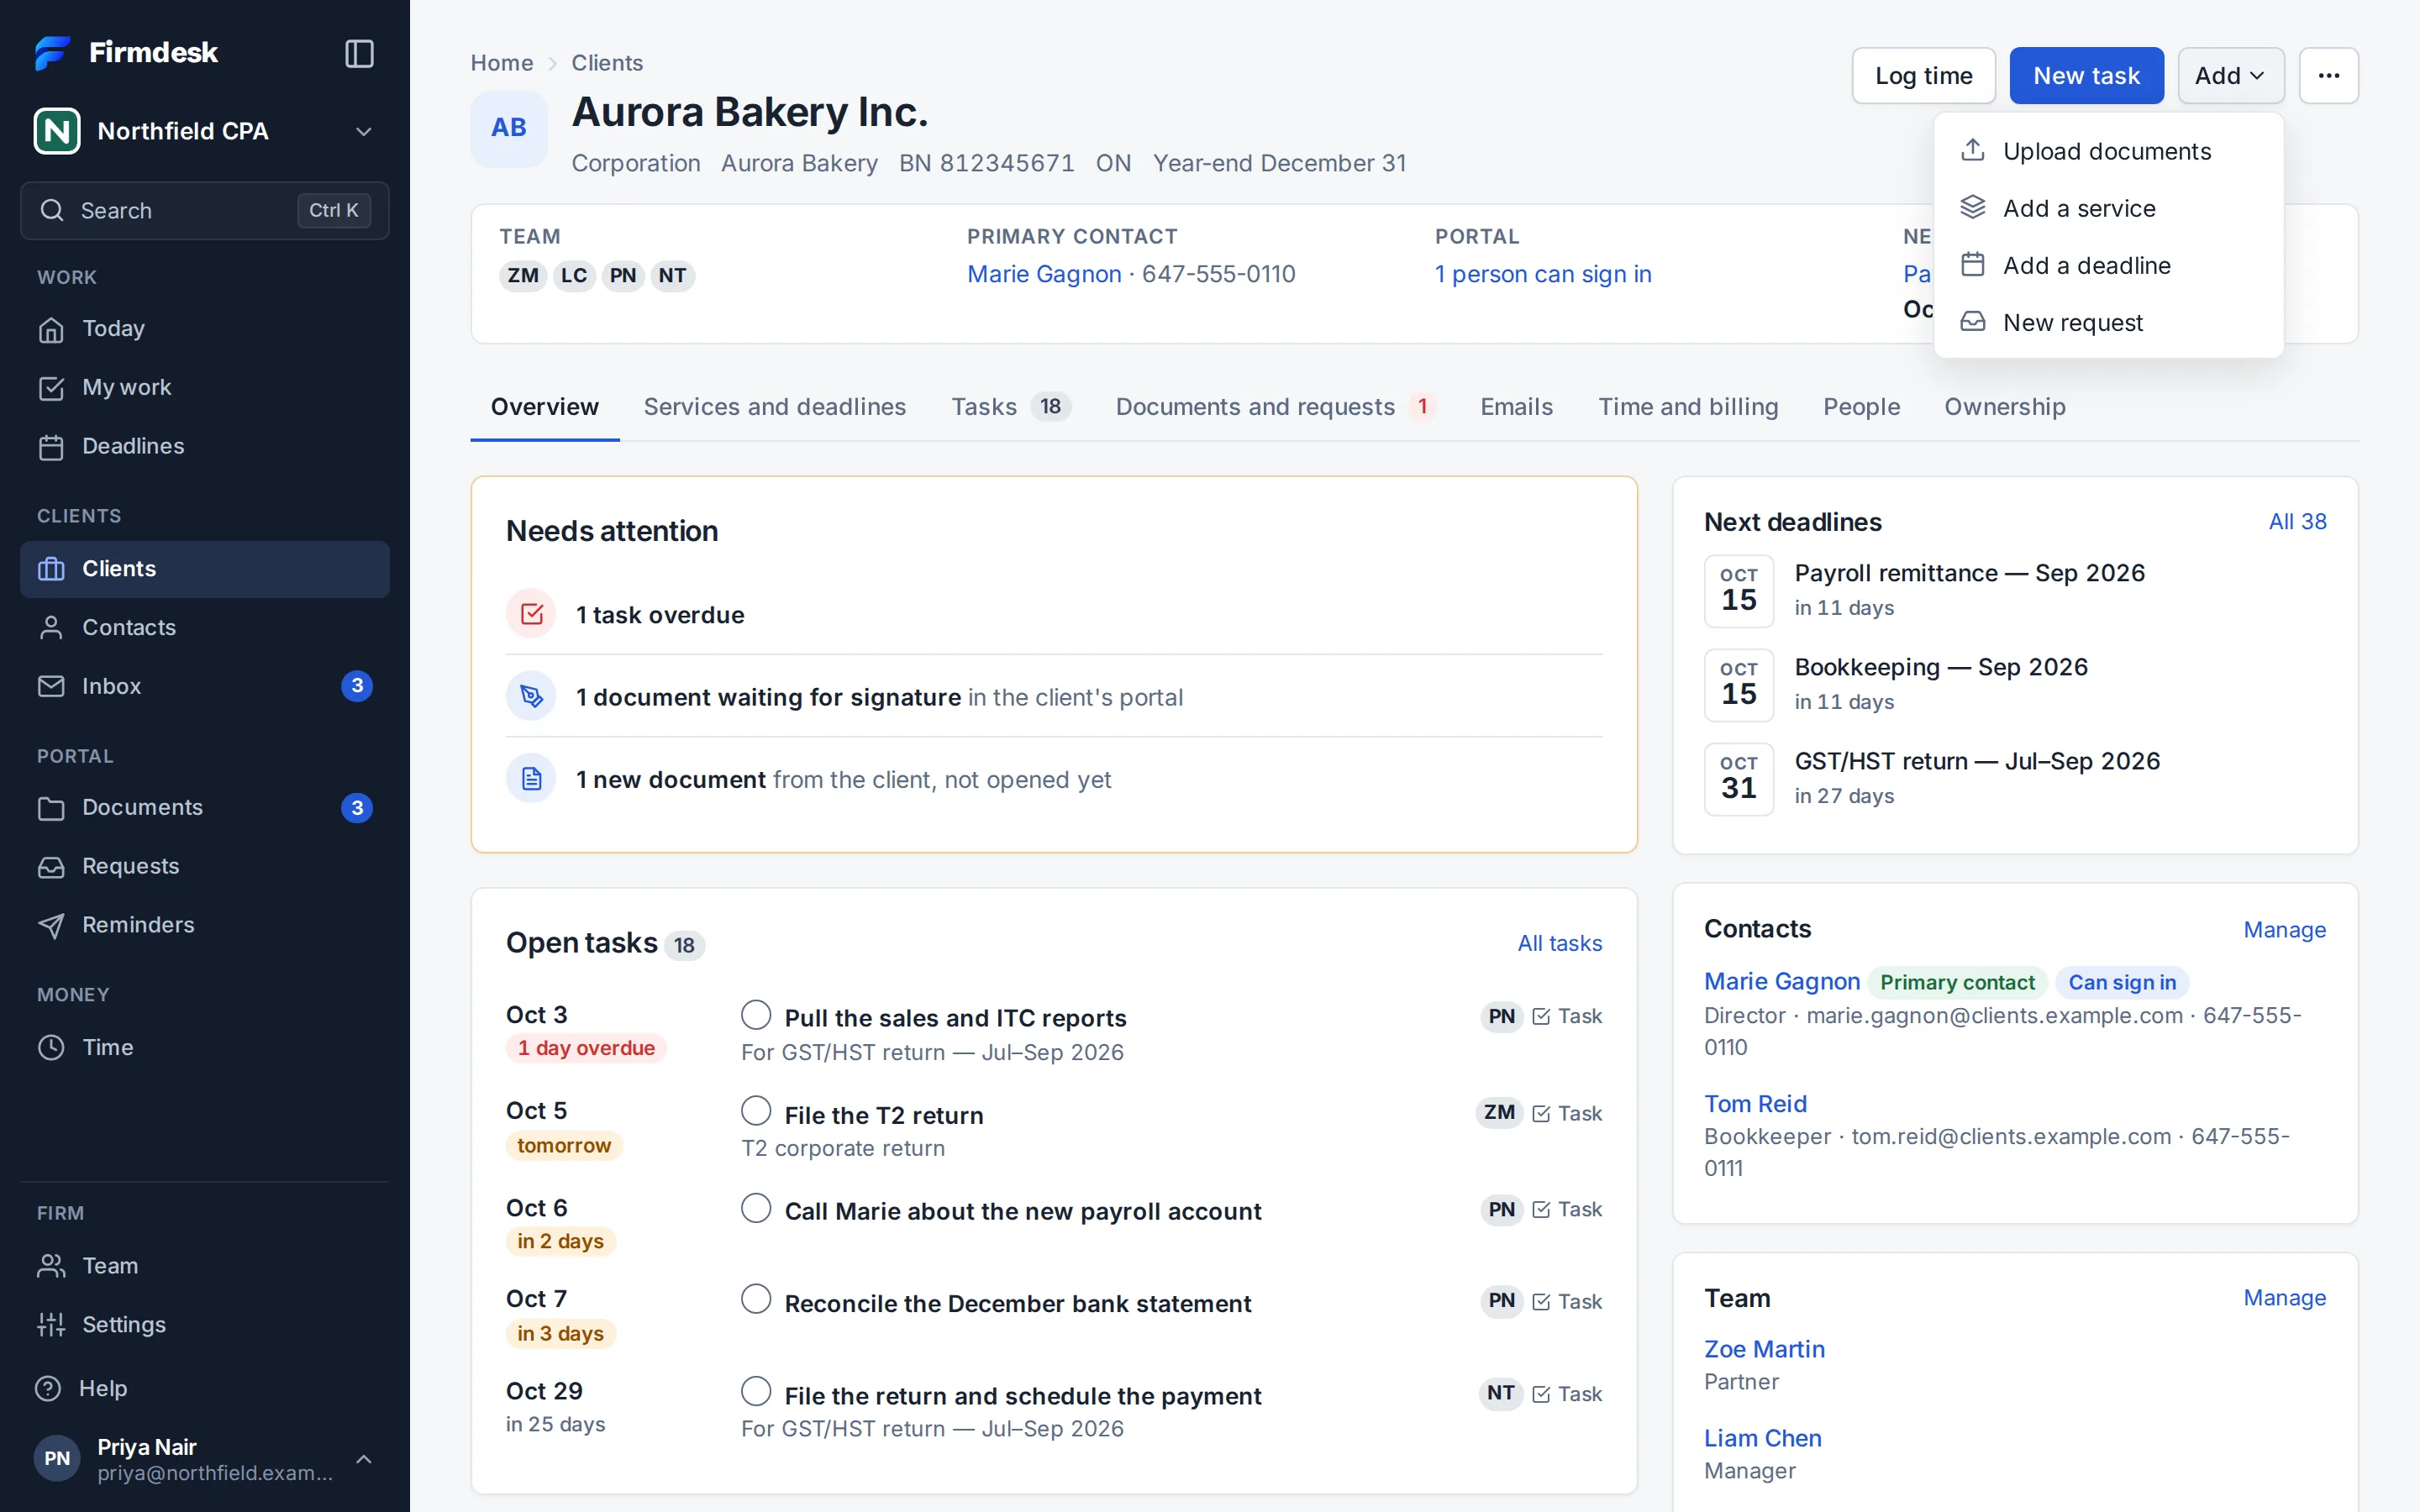
Task: Switch to the Tasks tab
Action: point(1010,407)
